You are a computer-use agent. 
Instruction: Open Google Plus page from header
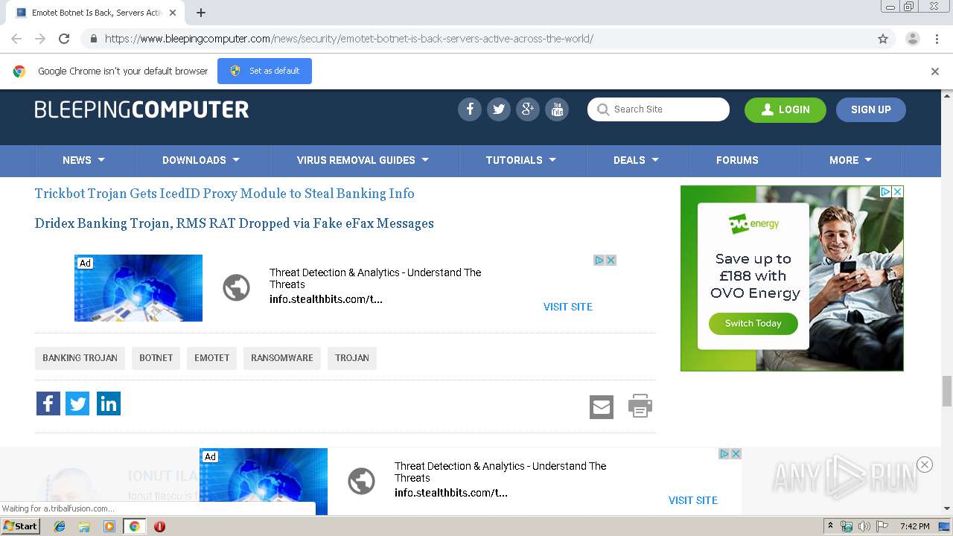click(528, 109)
